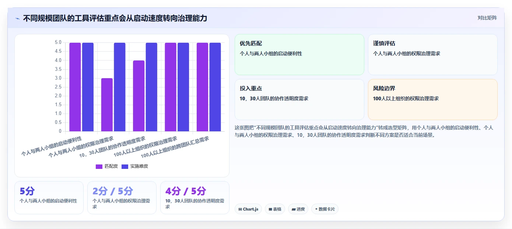Open the 谨慎评估 card
Screen dimensions: 512x229
tap(433, 55)
